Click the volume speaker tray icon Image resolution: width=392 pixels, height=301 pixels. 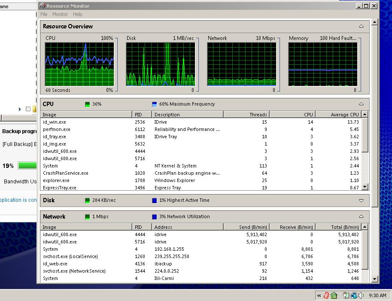361,295
